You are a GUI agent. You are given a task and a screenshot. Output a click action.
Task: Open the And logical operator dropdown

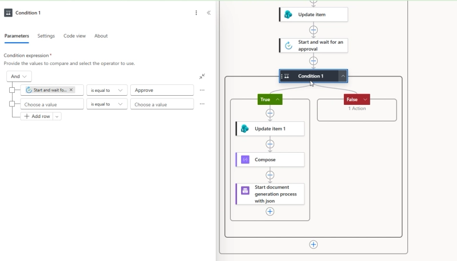pos(19,76)
